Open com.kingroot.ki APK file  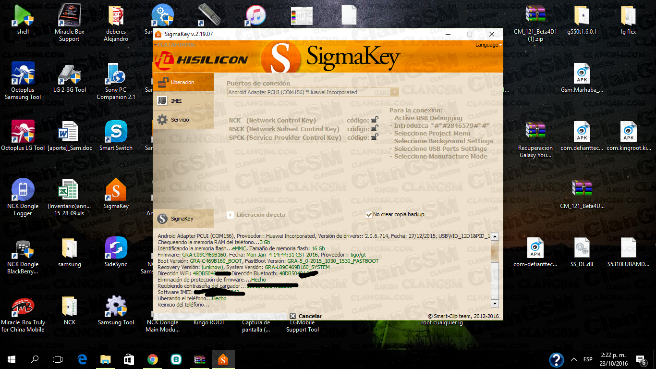[x=628, y=135]
